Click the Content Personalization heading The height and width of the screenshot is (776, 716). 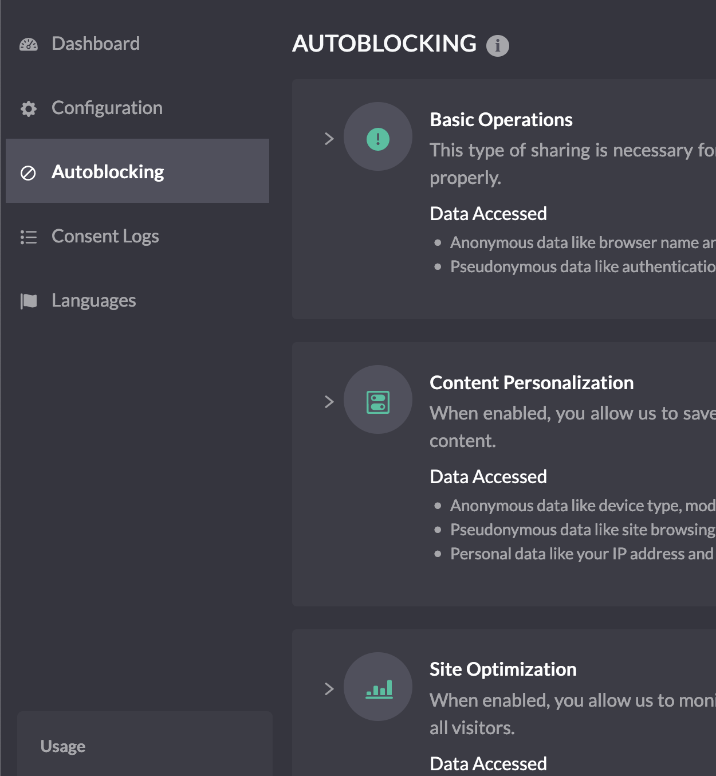tap(532, 382)
